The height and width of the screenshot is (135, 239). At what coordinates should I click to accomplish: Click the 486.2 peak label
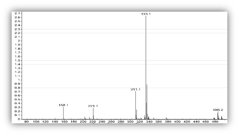[x=218, y=110]
